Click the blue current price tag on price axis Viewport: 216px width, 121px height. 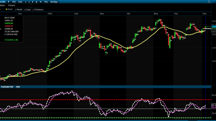214,27
